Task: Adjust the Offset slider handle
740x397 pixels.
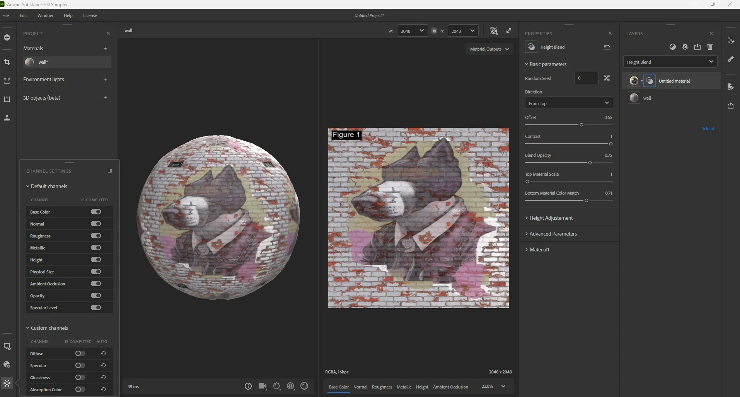Action: click(x=581, y=125)
